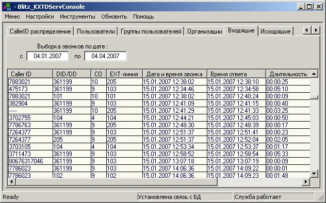
Task: Click the Время ответа column header
Action: tap(236, 74)
